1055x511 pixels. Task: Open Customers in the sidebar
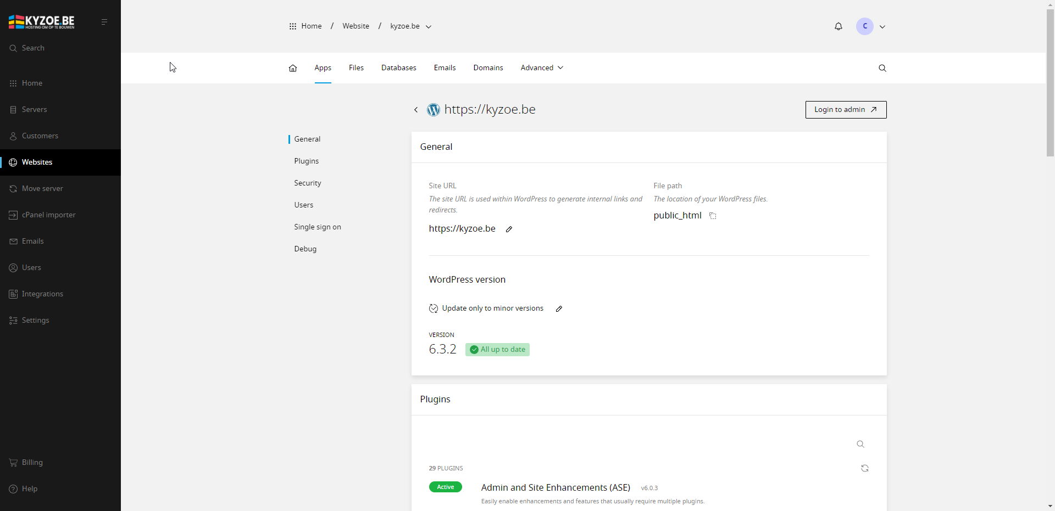pyautogui.click(x=60, y=136)
